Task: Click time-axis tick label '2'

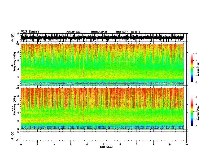Action: pyautogui.click(x=54, y=145)
